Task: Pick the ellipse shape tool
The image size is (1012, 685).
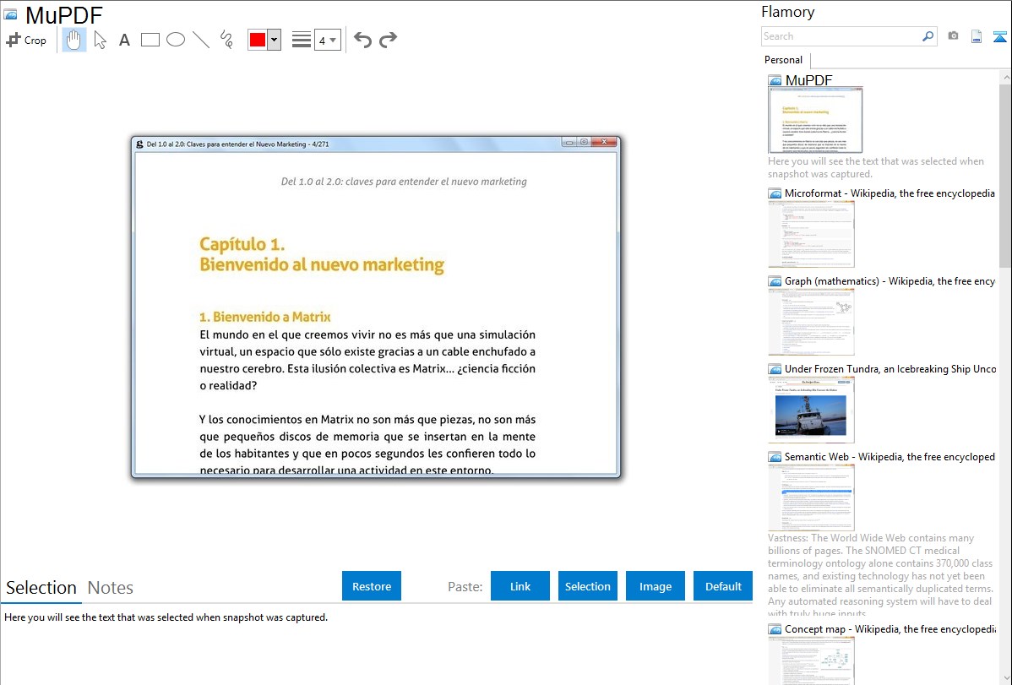Action: point(176,40)
